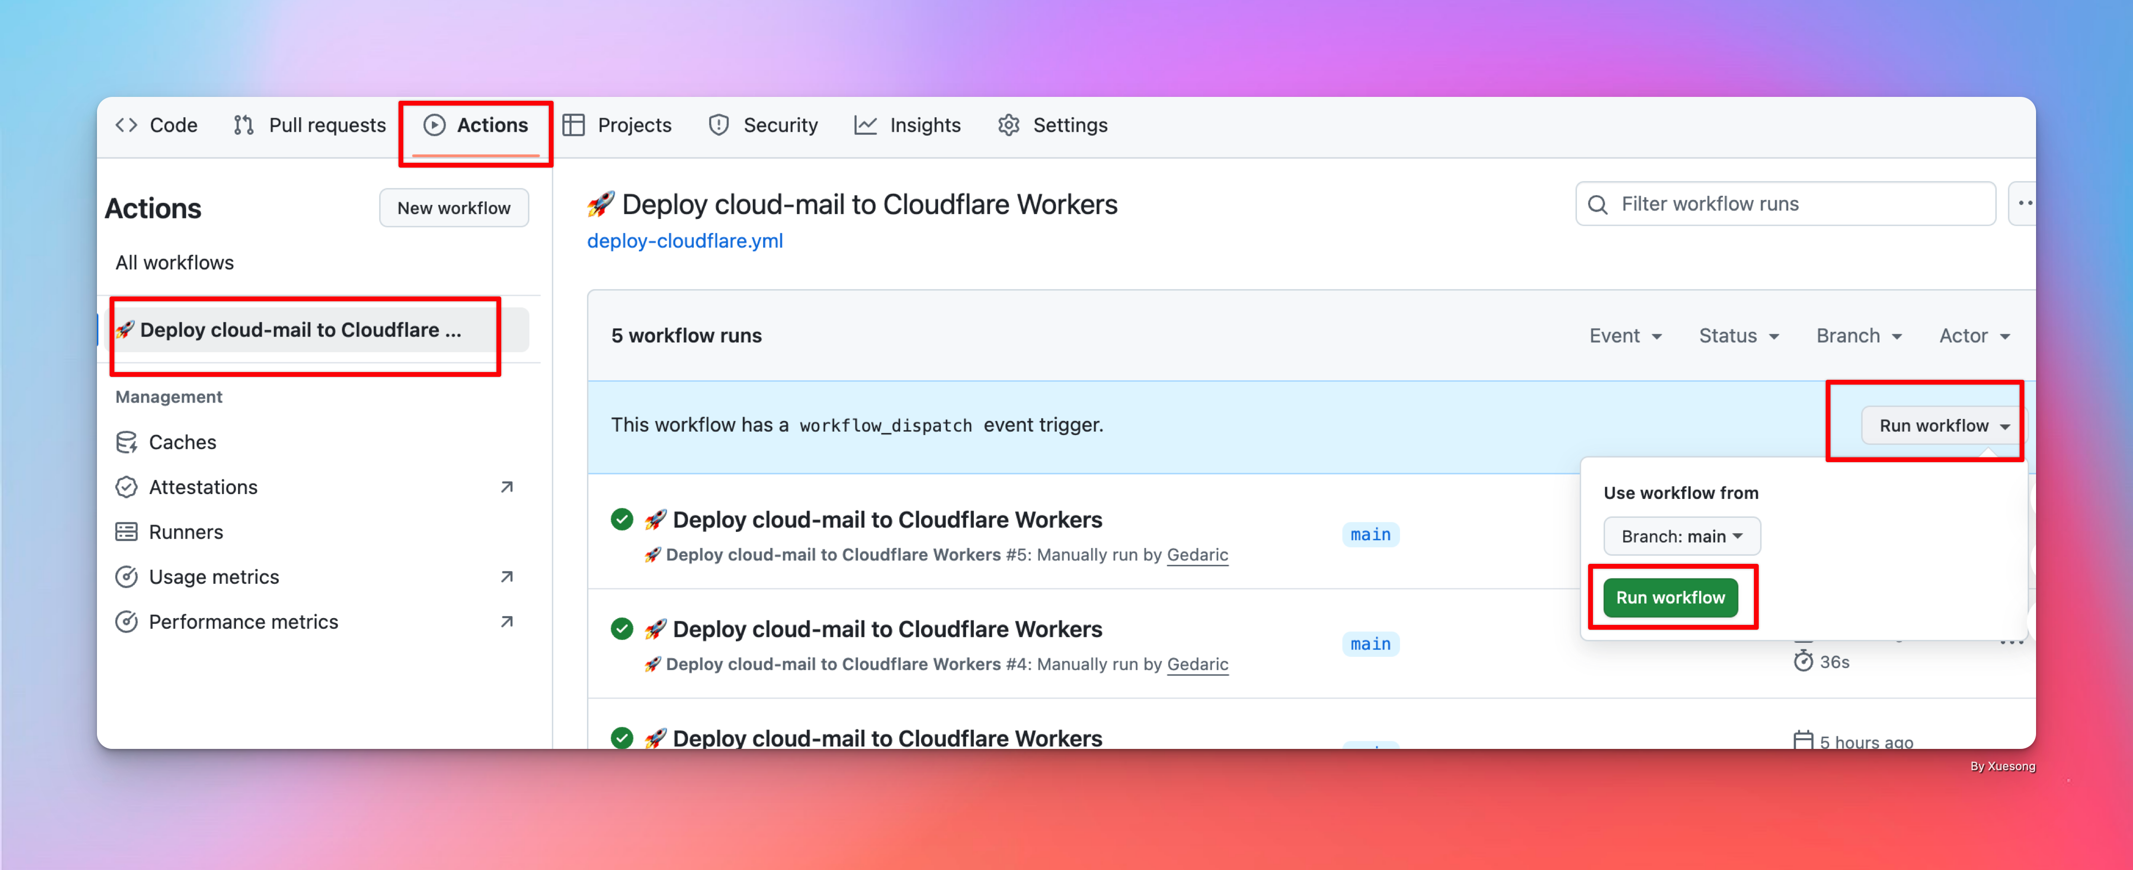Click external arrow next to Performance metrics
The width and height of the screenshot is (2133, 870).
click(507, 621)
